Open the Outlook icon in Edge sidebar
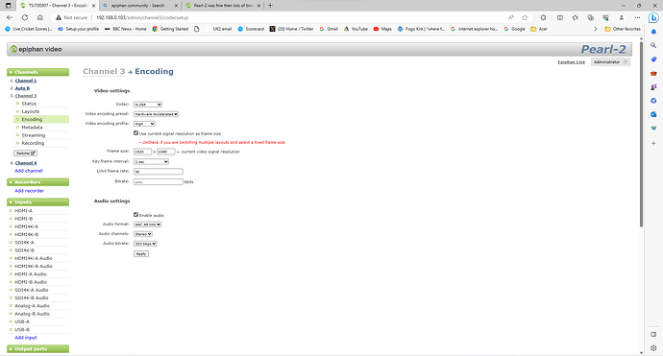The height and width of the screenshot is (356, 663). click(x=653, y=114)
